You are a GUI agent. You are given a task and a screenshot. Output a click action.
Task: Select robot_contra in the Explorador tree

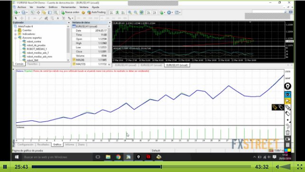[34, 41]
